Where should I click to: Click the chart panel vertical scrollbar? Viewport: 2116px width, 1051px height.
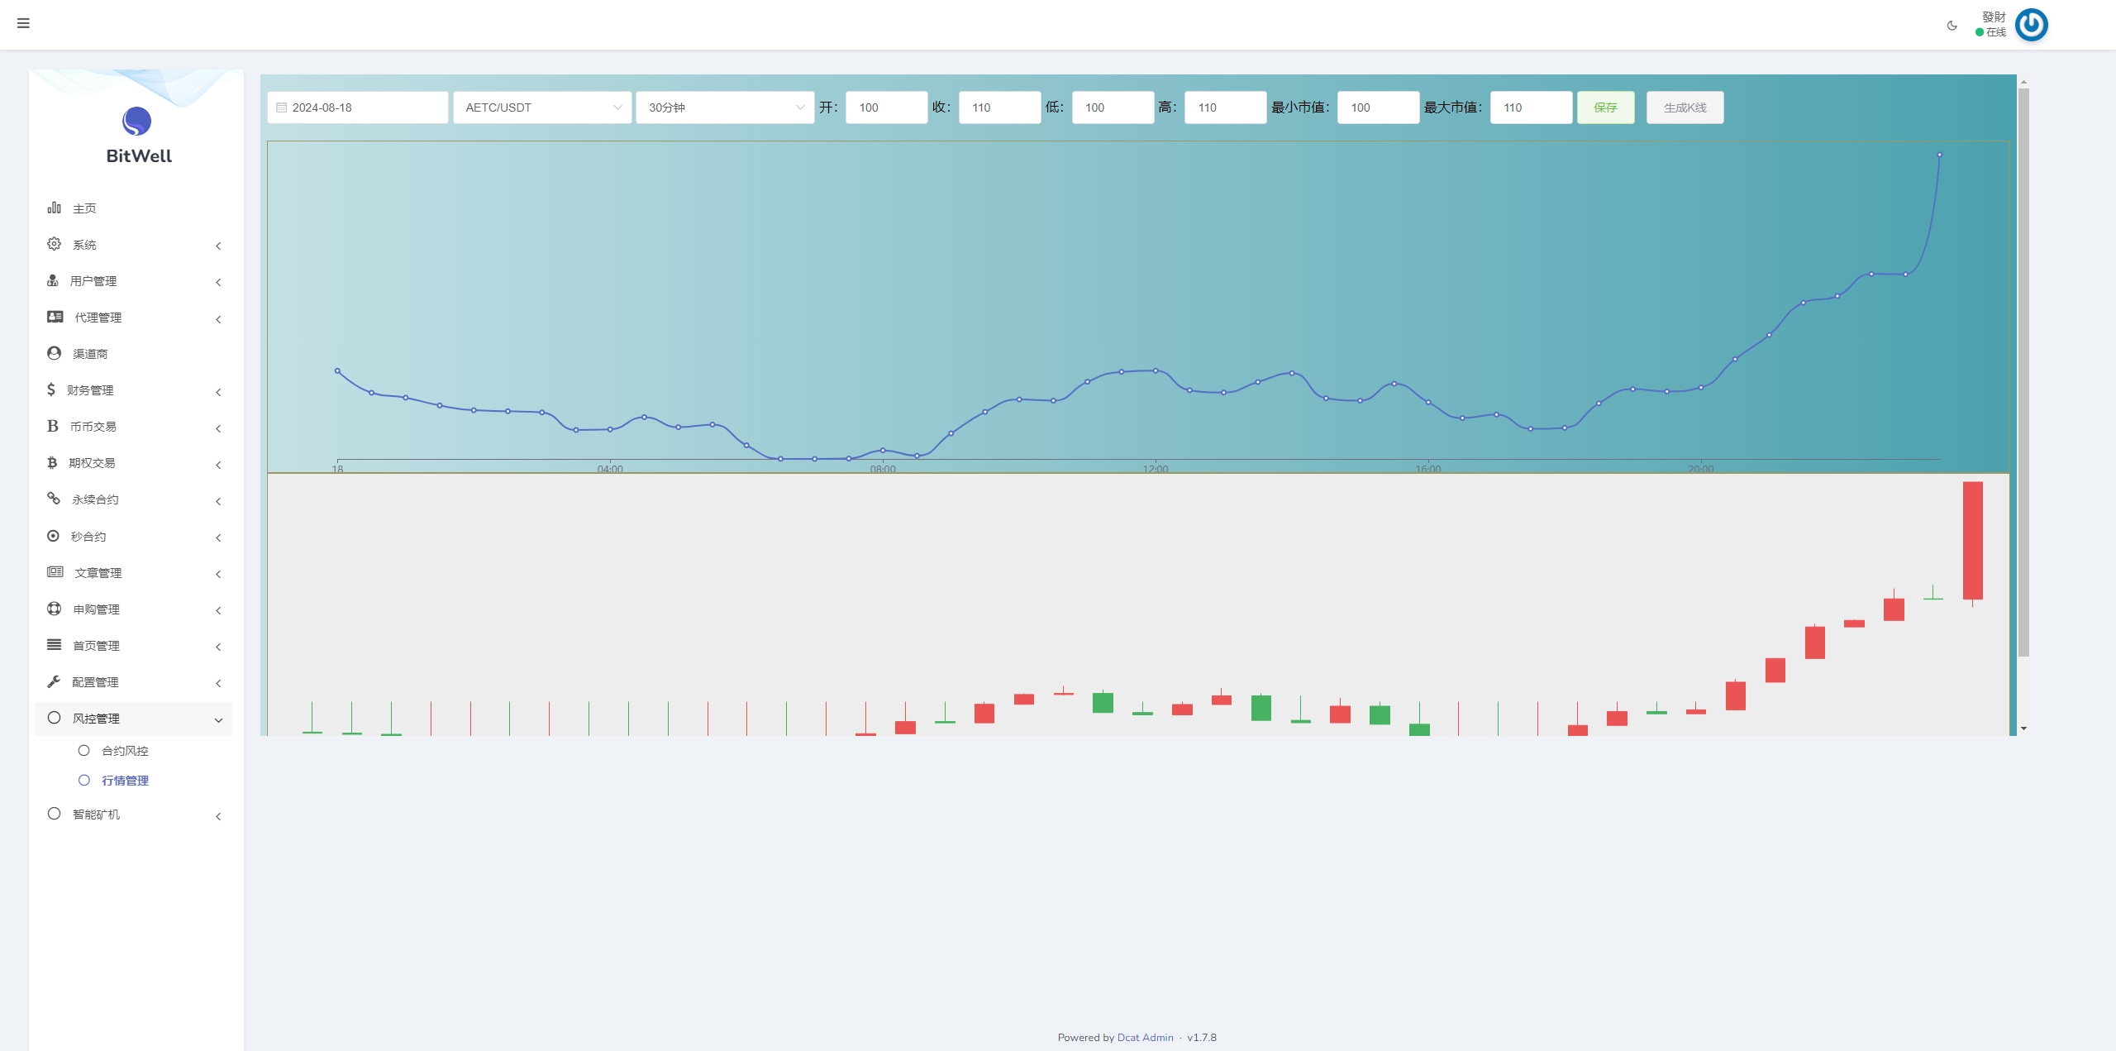[2023, 372]
